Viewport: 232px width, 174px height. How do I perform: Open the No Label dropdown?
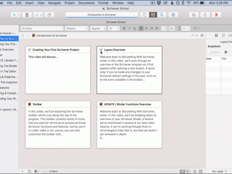coord(219,171)
